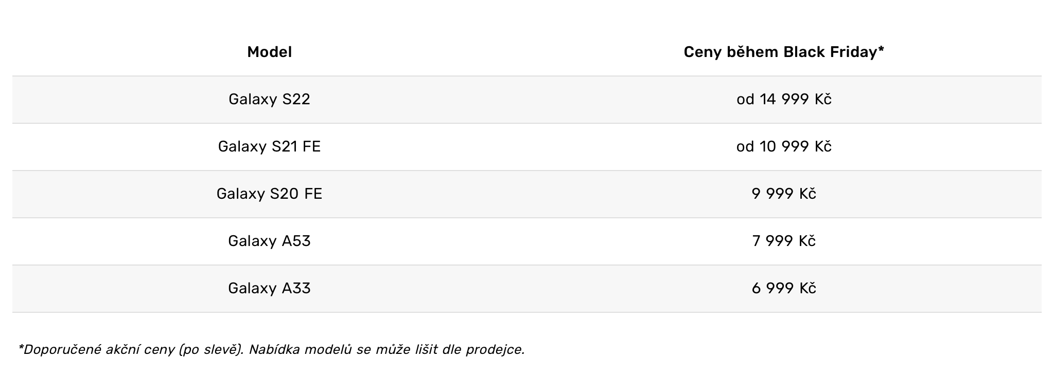Click the od 14 999 Kč price
This screenshot has width=1053, height=377.
783,99
